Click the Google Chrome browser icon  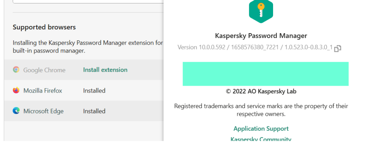pos(16,70)
